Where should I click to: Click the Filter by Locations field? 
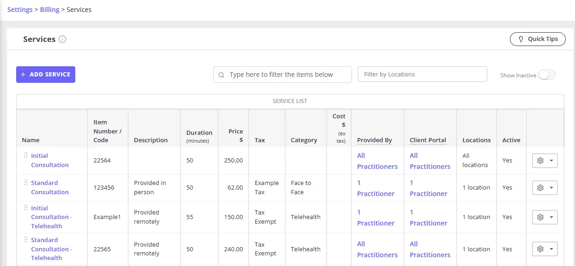point(423,74)
